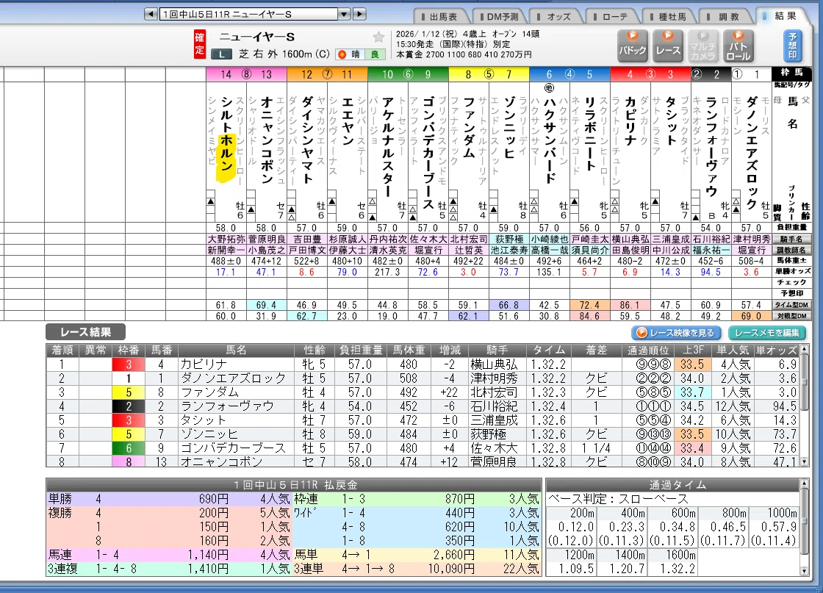Select the race name combo box
823x593 pixels.
point(249,14)
